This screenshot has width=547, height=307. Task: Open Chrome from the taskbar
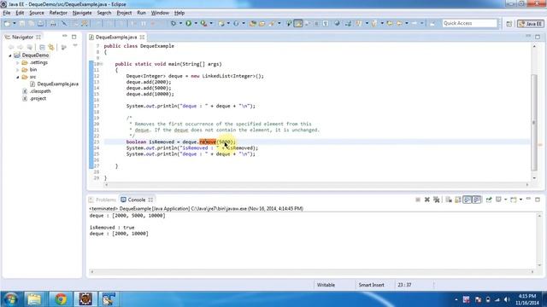click(x=61, y=299)
